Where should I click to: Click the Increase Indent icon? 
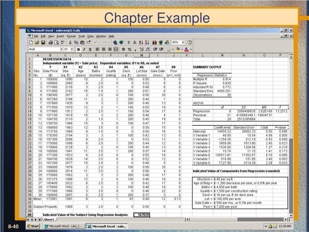161,49
